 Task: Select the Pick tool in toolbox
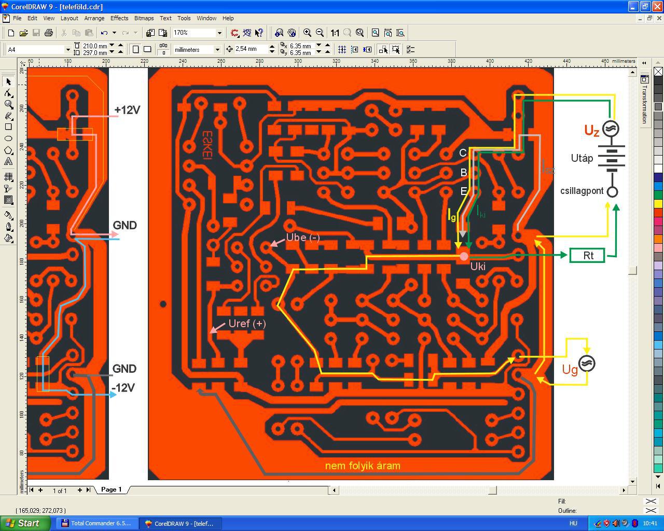click(8, 81)
